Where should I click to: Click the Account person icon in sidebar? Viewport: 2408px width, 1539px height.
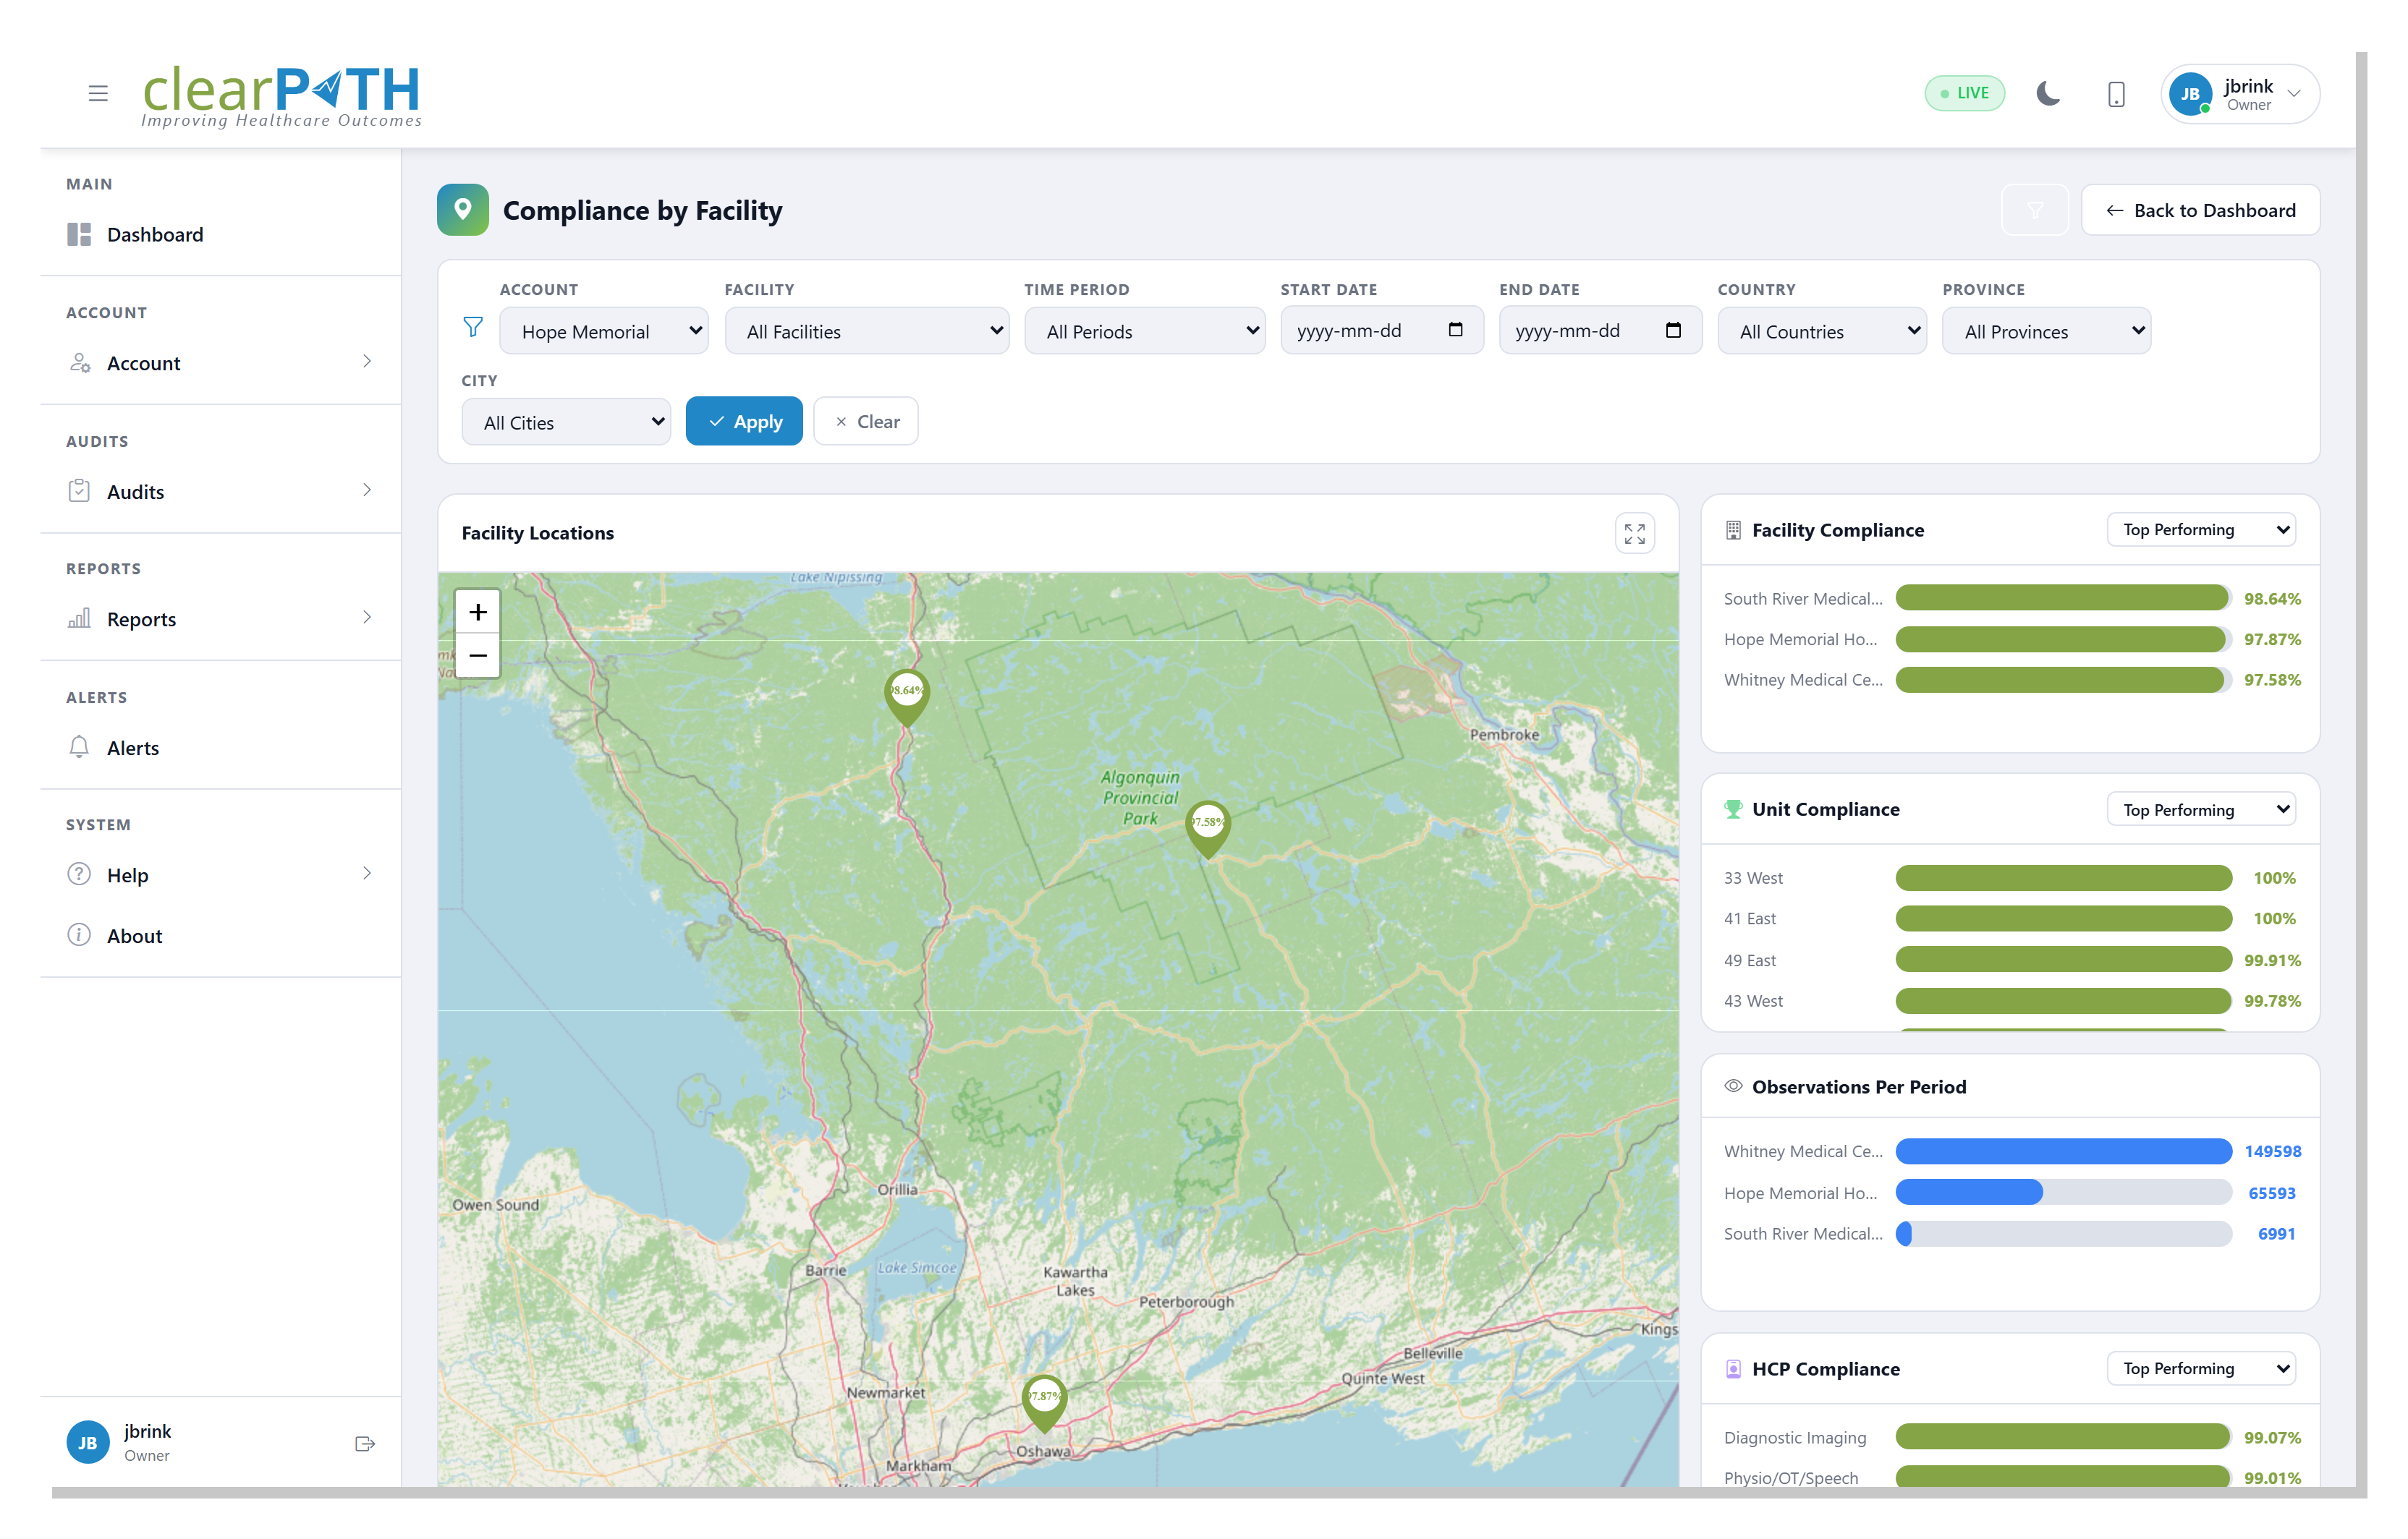pos(80,363)
